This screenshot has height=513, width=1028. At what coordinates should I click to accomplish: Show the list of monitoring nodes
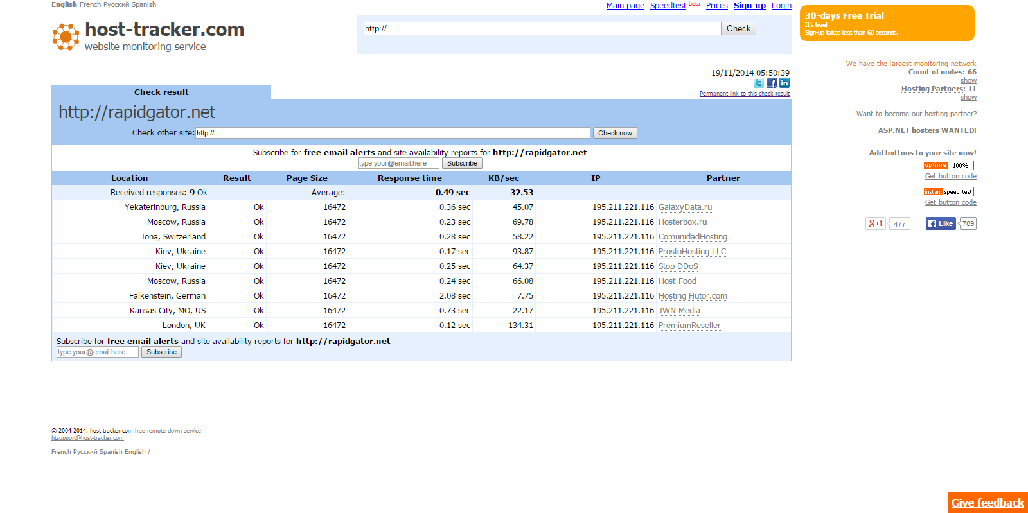968,80
